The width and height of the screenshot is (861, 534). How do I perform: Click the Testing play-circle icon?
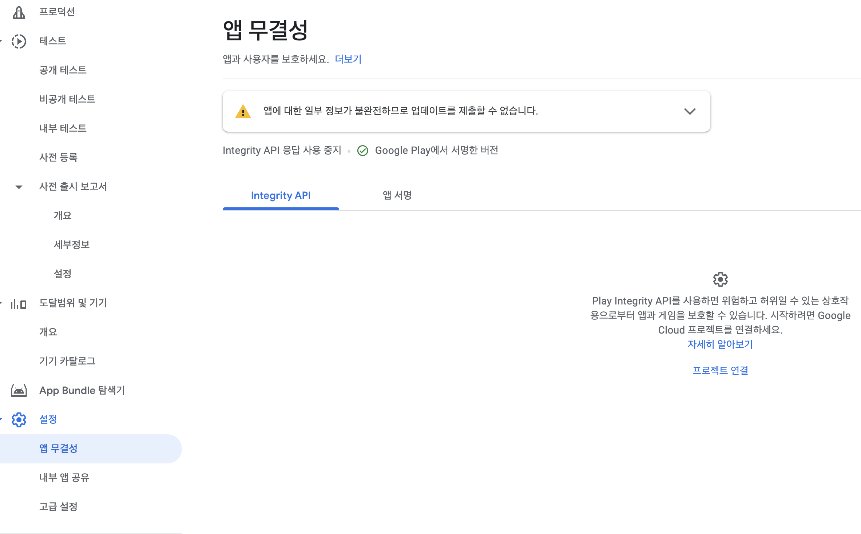19,41
